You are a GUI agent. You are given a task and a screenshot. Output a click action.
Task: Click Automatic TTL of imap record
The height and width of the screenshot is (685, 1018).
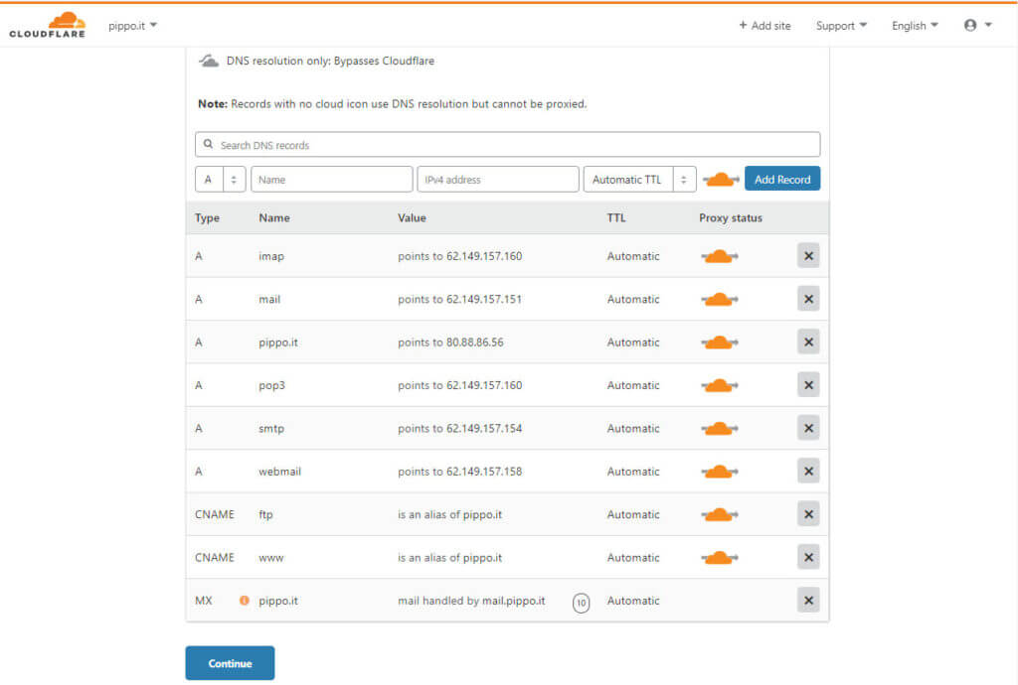tap(633, 257)
